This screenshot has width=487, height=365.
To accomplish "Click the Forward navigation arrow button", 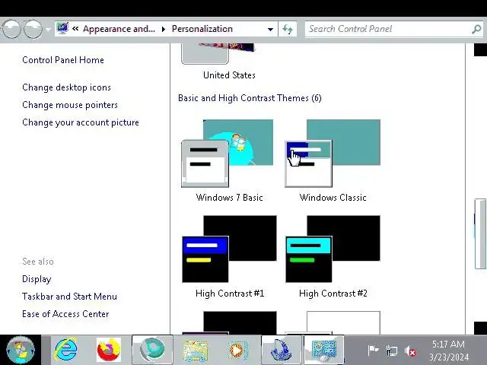I will coord(33,29).
